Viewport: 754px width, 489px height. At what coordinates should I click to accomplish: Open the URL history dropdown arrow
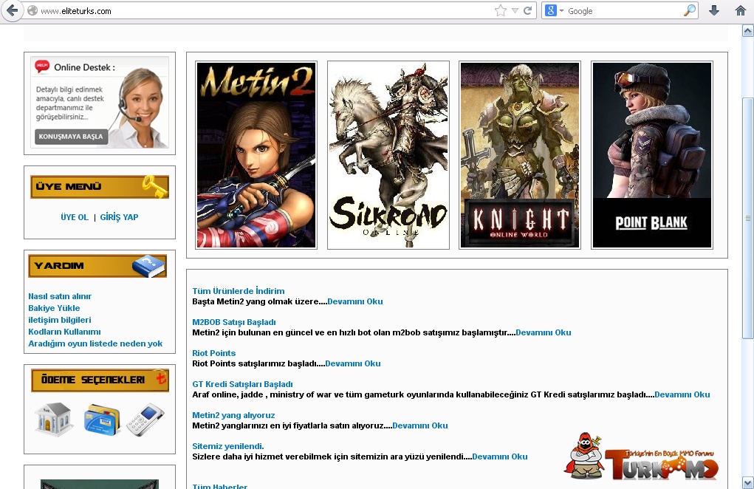click(515, 10)
